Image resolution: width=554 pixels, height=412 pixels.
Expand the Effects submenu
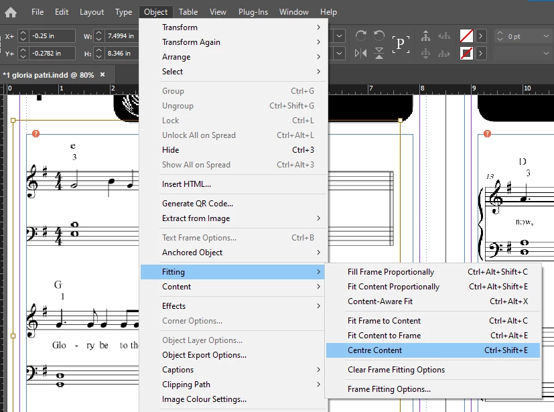click(x=233, y=306)
